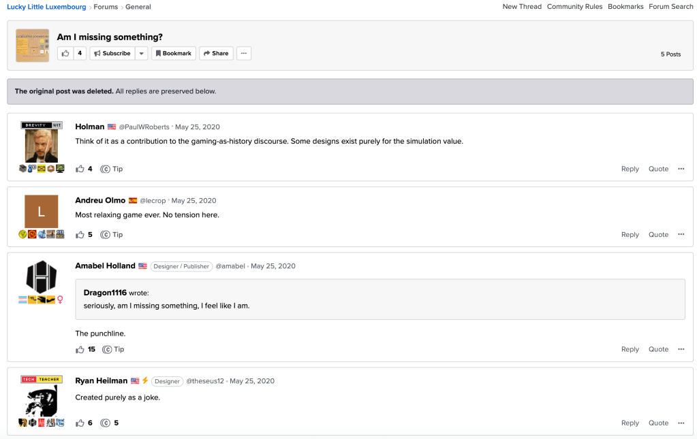Tip Andreu Olmo's post
The height and width of the screenshot is (439, 697).
coord(112,235)
